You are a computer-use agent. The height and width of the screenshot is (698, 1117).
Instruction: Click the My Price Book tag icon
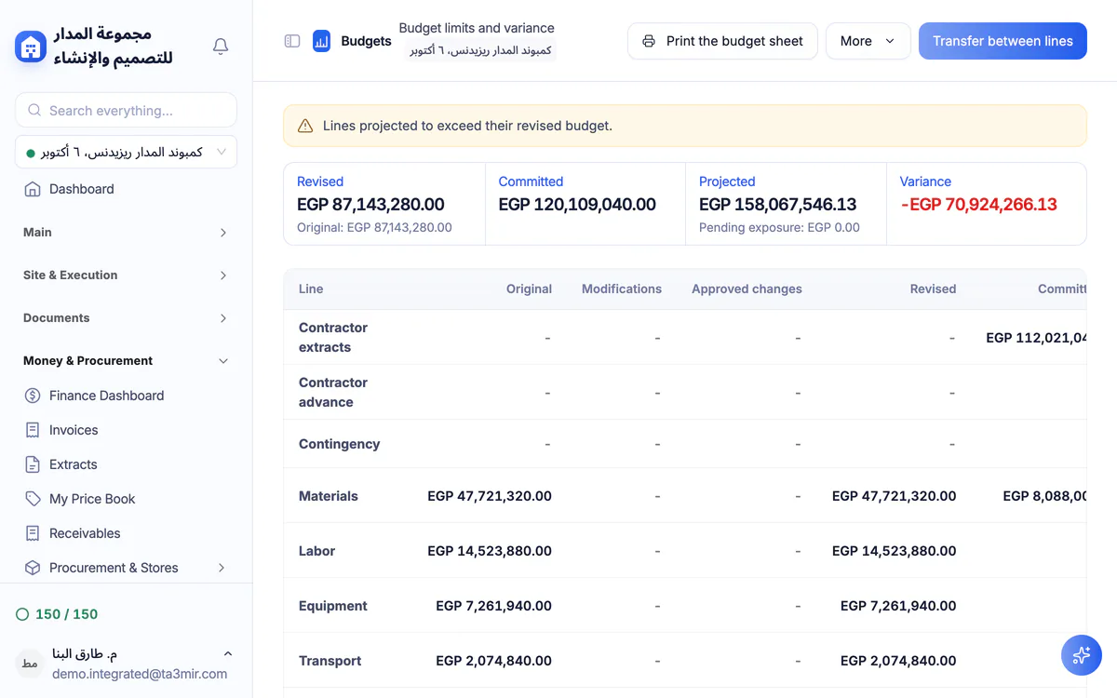pyautogui.click(x=33, y=499)
